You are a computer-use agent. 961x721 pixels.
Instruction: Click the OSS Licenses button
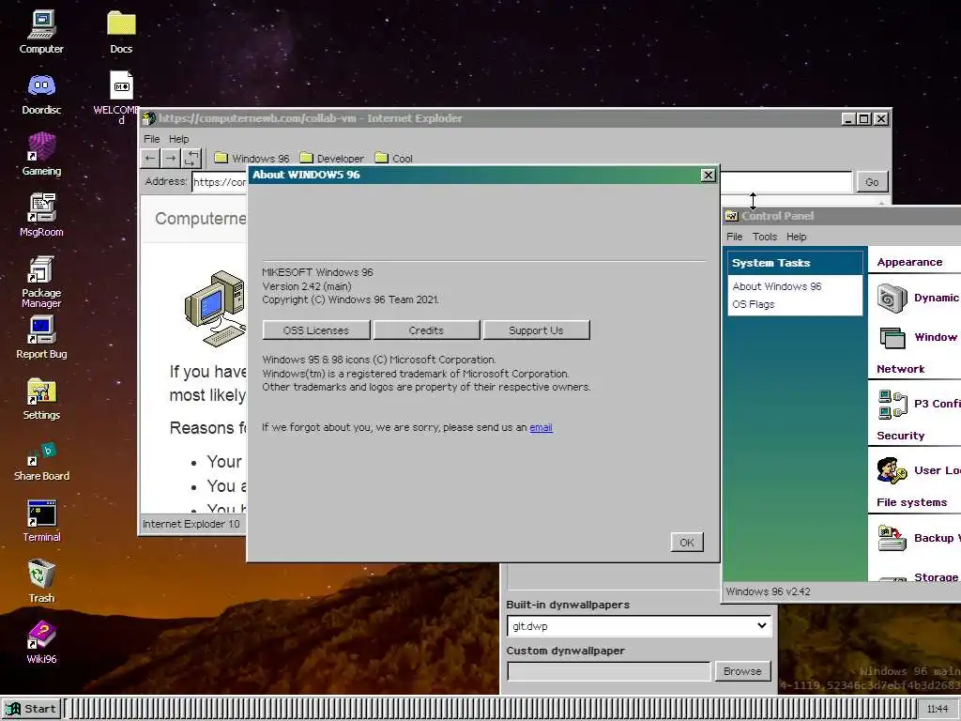316,330
